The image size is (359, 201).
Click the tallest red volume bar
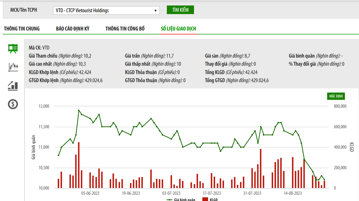click(79, 165)
